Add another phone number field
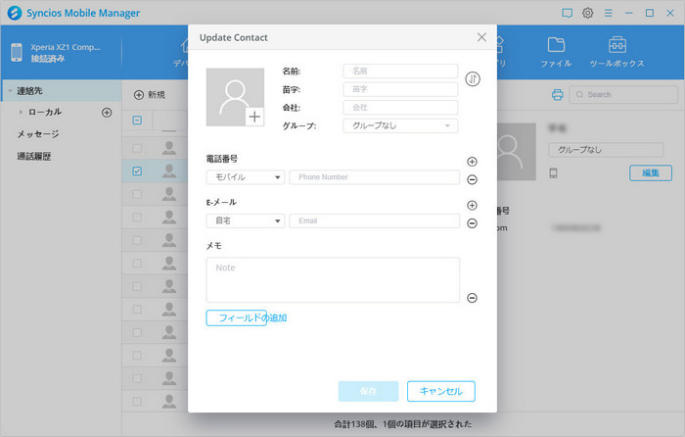This screenshot has height=437, width=685. click(472, 162)
